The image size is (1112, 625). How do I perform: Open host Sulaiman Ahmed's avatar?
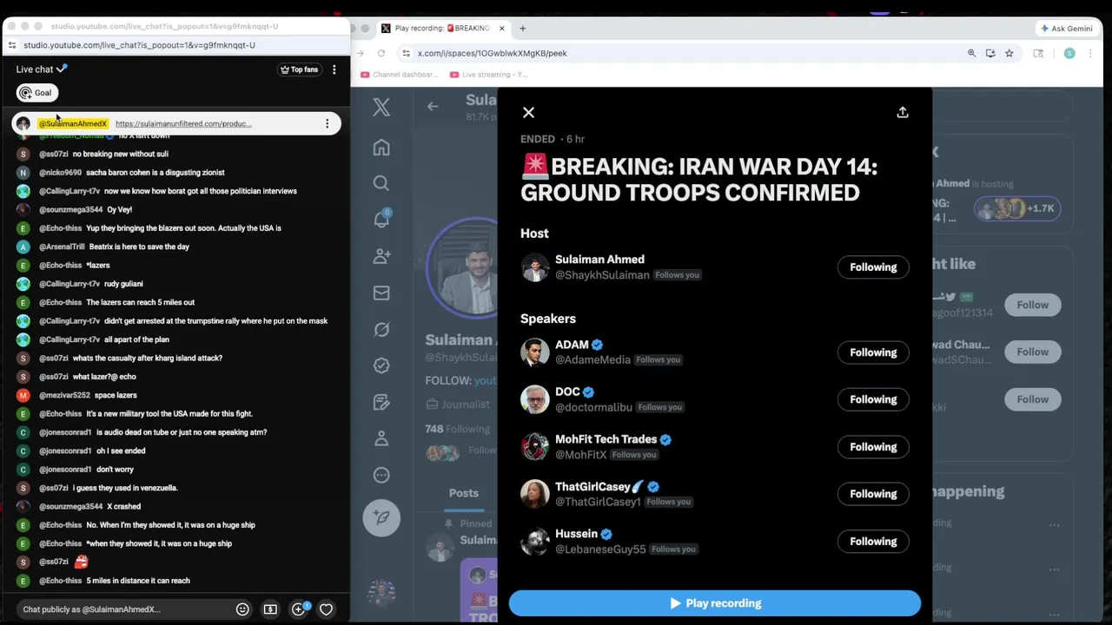(535, 267)
